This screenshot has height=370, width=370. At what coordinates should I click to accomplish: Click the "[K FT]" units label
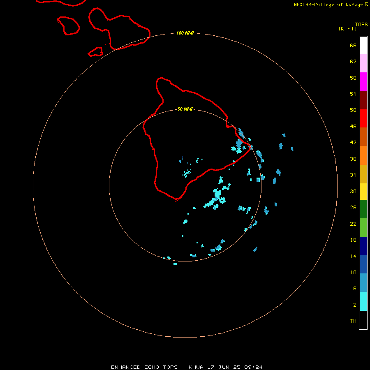[347, 28]
